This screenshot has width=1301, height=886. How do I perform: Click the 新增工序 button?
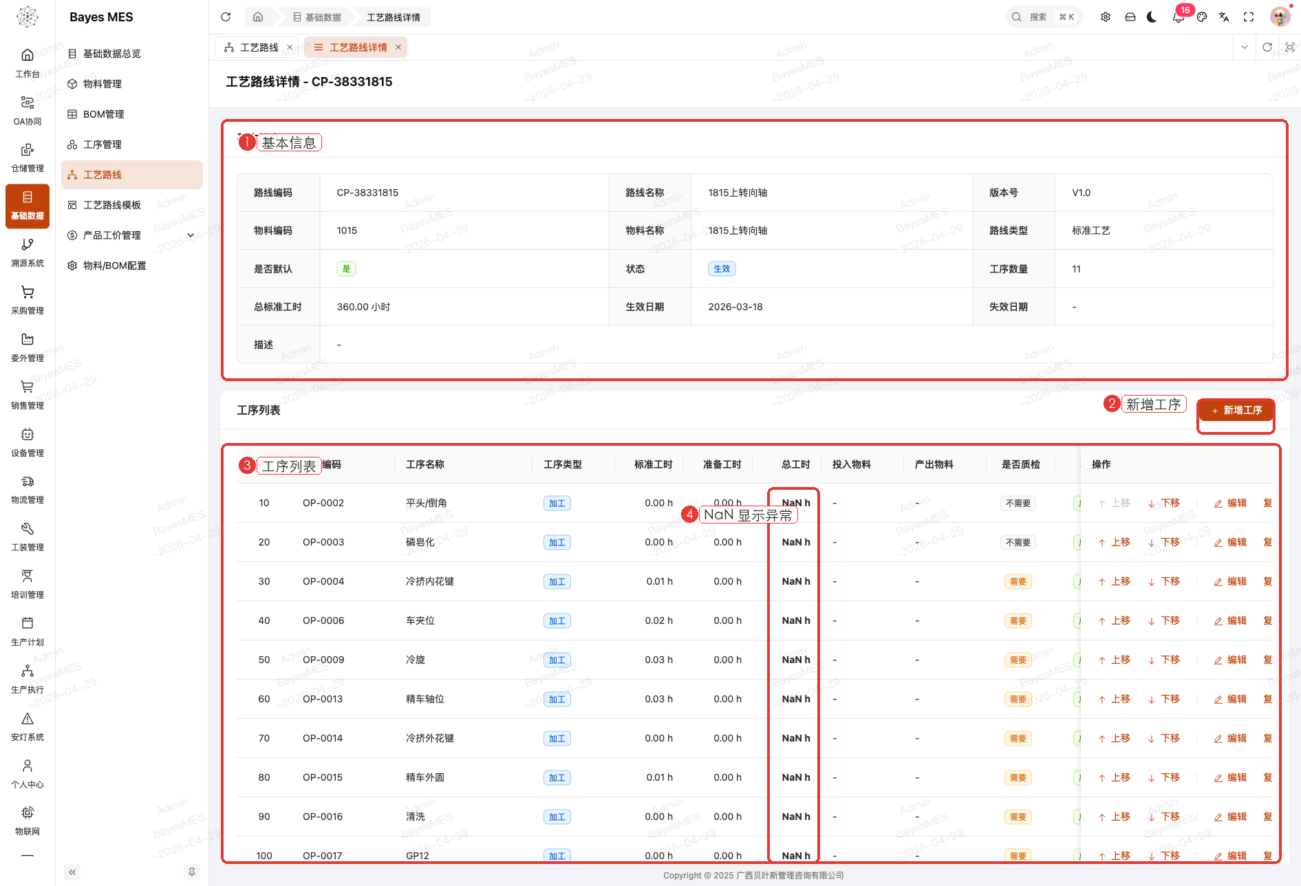[1236, 411]
